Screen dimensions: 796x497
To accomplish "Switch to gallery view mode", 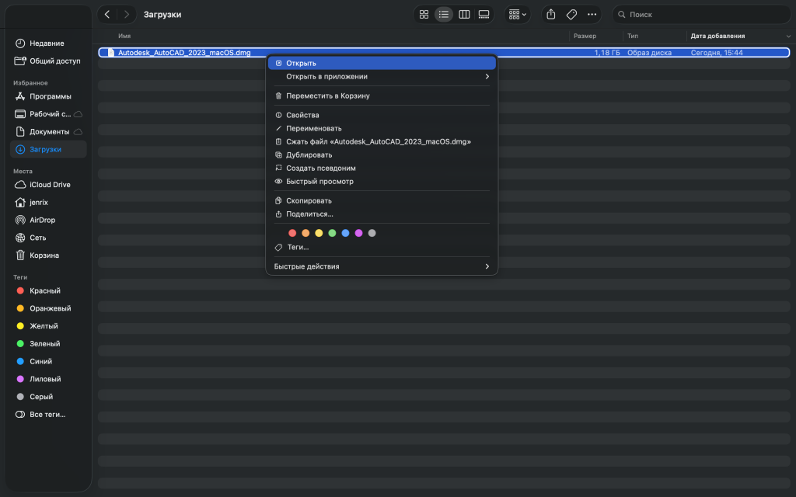I will [x=484, y=14].
